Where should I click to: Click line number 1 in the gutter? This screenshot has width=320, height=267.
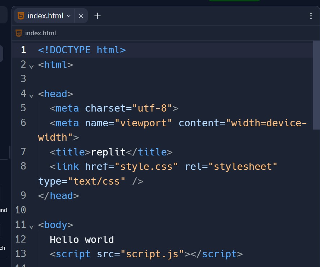click(23, 50)
